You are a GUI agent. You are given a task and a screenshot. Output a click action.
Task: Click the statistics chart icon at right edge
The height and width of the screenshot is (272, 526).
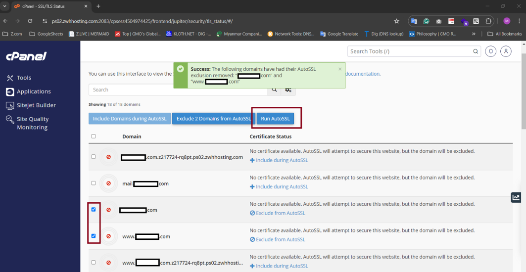pyautogui.click(x=516, y=197)
